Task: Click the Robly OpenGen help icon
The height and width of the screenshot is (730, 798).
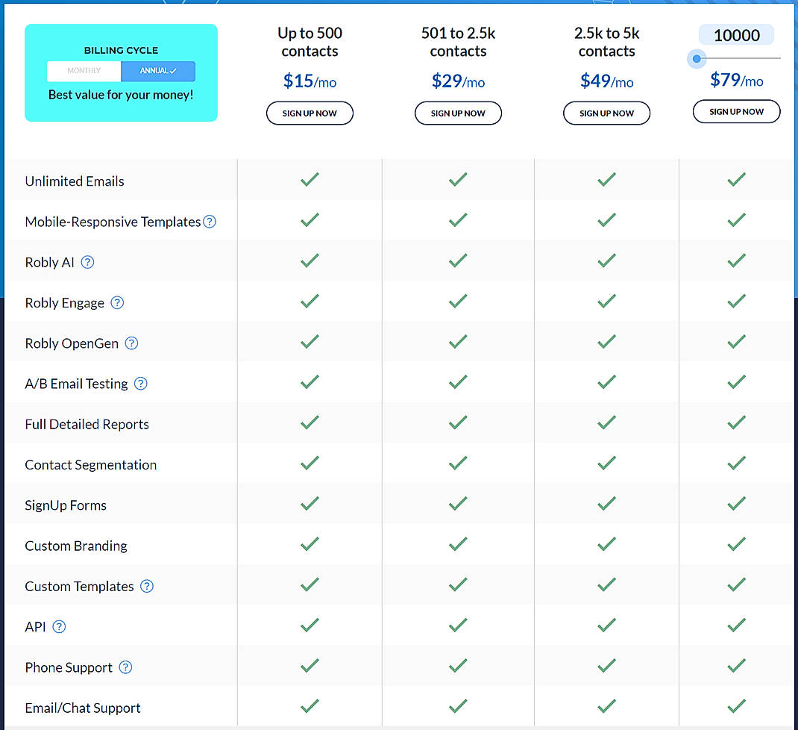Action: pyautogui.click(x=131, y=343)
